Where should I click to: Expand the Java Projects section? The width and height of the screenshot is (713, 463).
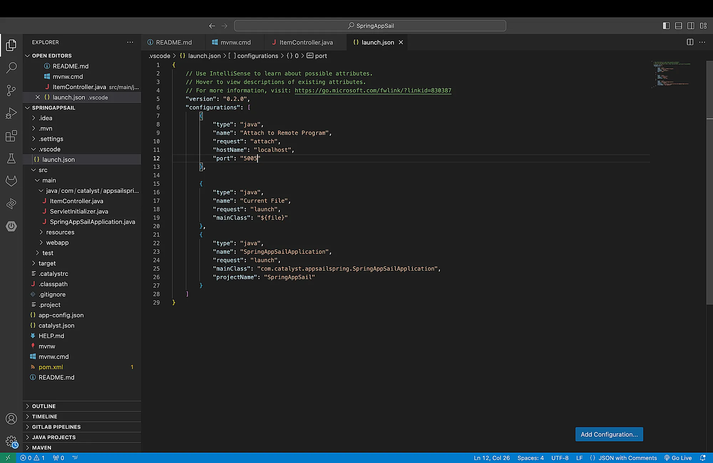click(x=82, y=437)
